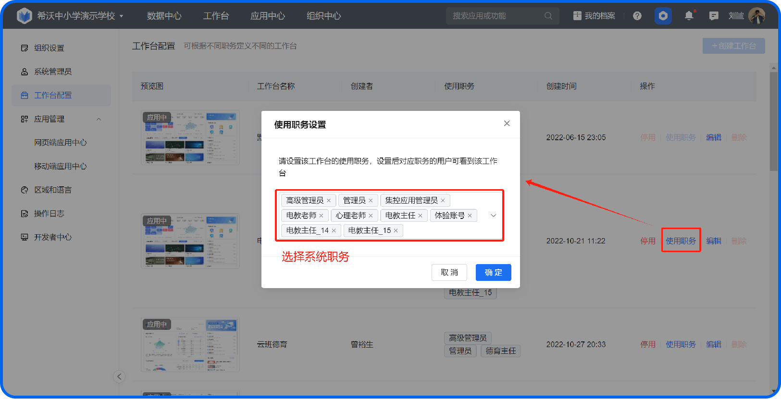Open the notifications bell
The width and height of the screenshot is (781, 399).
(x=689, y=16)
